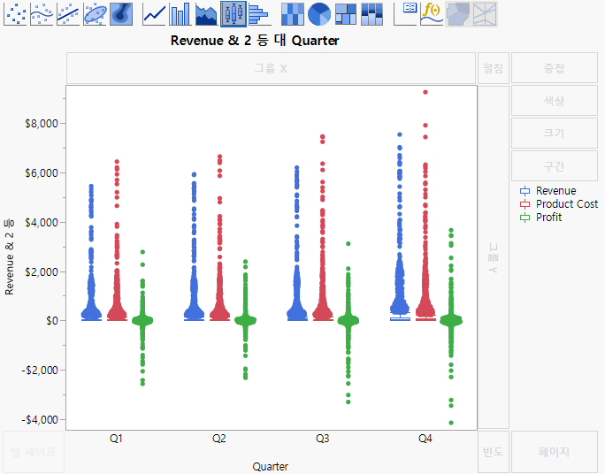Click the red Product Cost legend marker
This screenshot has width=605, height=474.
525,204
